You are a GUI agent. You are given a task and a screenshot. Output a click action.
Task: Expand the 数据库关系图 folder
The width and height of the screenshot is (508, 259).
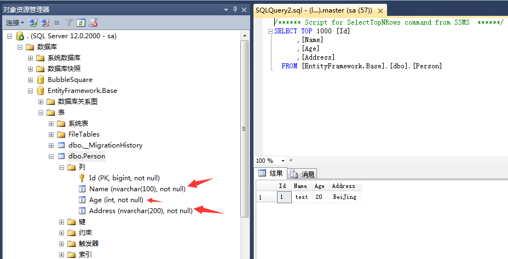tap(41, 102)
